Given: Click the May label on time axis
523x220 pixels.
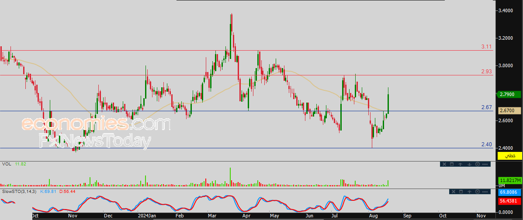Looking at the screenshot, I should click(274, 216).
